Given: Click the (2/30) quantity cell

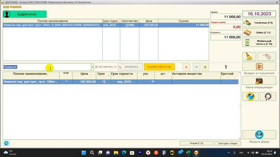Looking at the screenshot, I should [x=129, y=25].
